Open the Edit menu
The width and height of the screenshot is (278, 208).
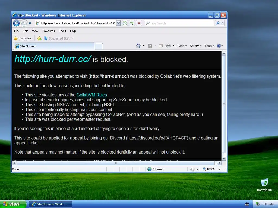coord(25,31)
